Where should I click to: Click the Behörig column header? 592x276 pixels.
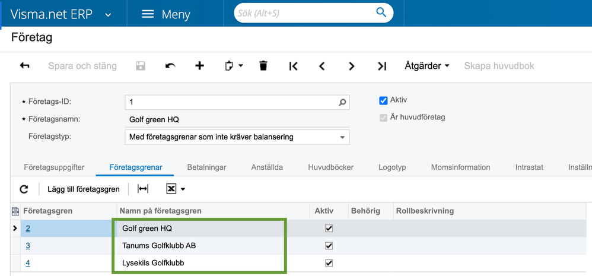371,211
